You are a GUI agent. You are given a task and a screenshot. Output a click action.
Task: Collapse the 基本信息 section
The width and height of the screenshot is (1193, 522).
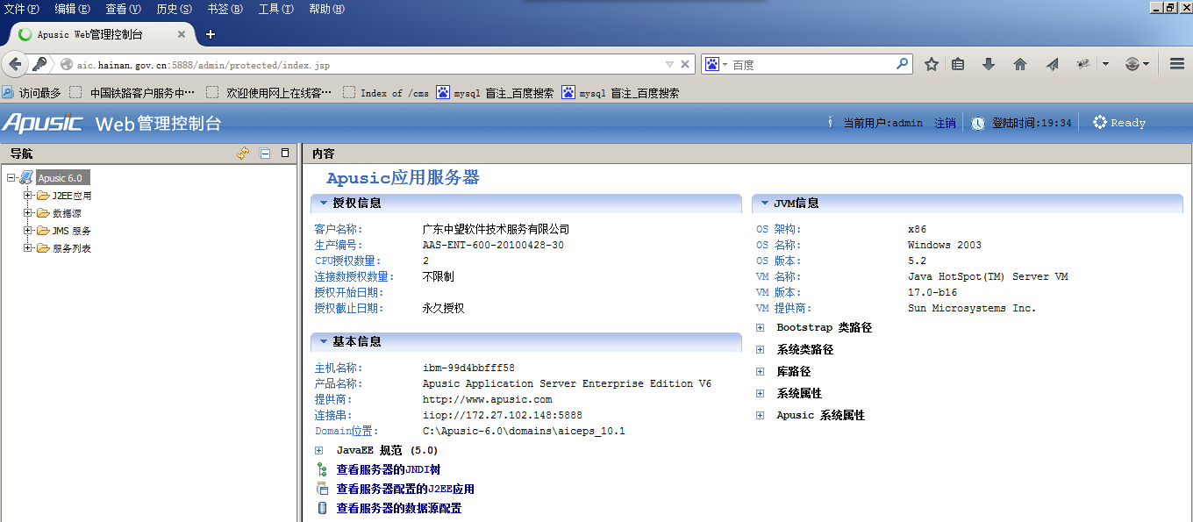click(323, 342)
